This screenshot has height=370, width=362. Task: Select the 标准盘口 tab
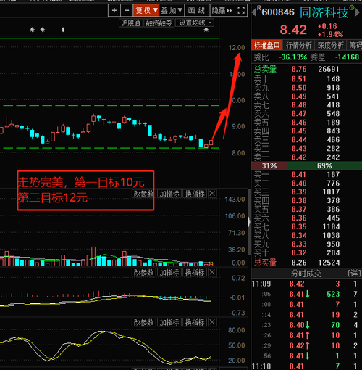(x=266, y=45)
